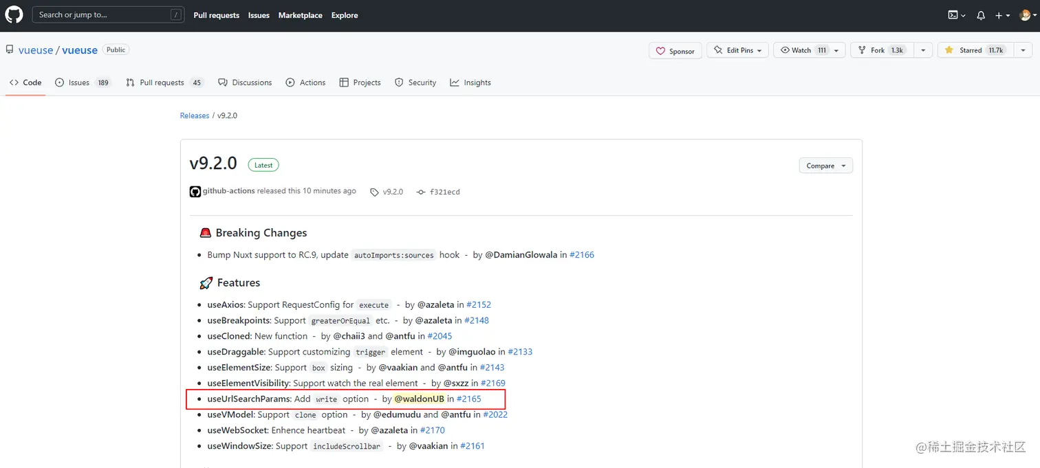
Task: Open @vaakian on the useWindowSize line
Action: point(429,447)
